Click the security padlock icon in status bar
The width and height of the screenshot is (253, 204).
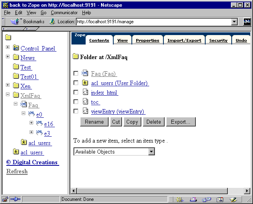[6, 199]
